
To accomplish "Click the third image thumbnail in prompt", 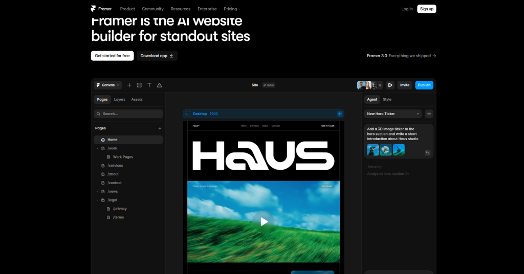I will click(x=399, y=150).
